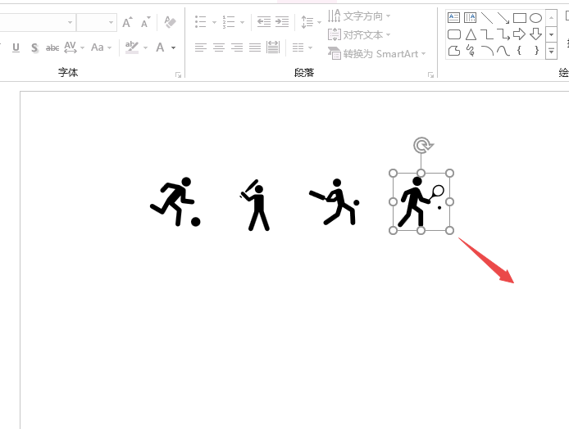The width and height of the screenshot is (569, 429).
Task: Open 文字方向 text direction menu
Action: (x=359, y=16)
